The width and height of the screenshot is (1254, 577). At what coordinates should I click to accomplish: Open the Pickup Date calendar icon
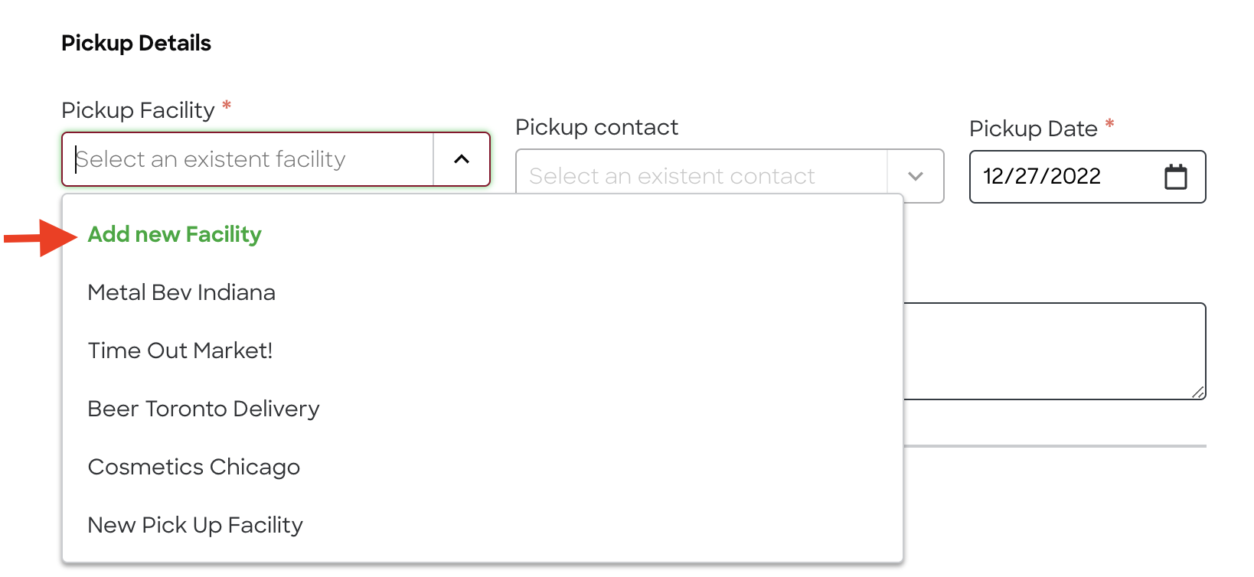click(1175, 177)
